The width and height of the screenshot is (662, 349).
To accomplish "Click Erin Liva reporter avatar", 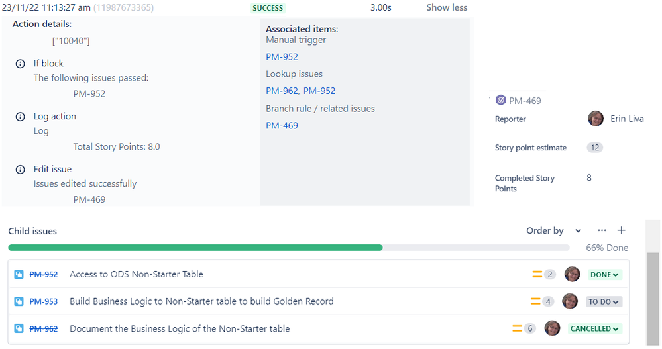I will click(596, 119).
